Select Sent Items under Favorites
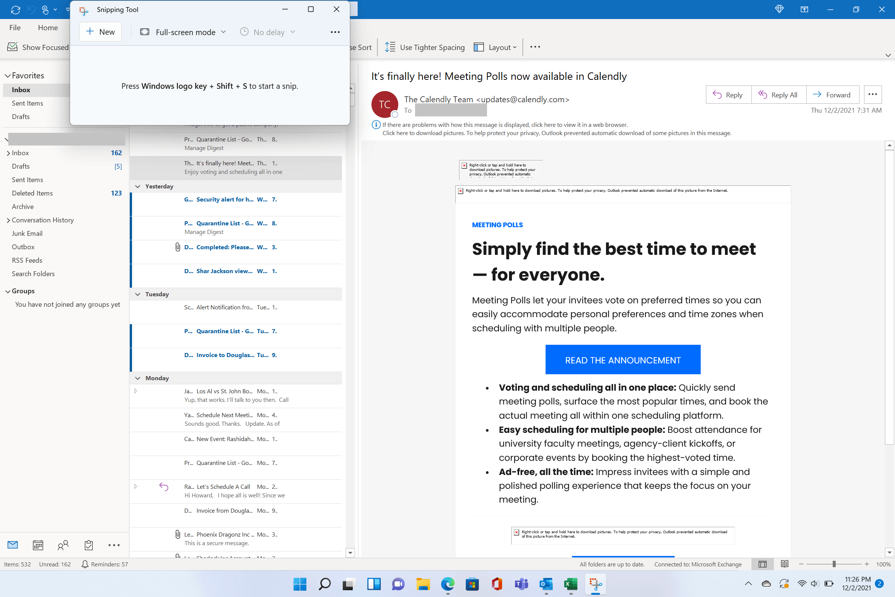This screenshot has width=895, height=597. [27, 103]
